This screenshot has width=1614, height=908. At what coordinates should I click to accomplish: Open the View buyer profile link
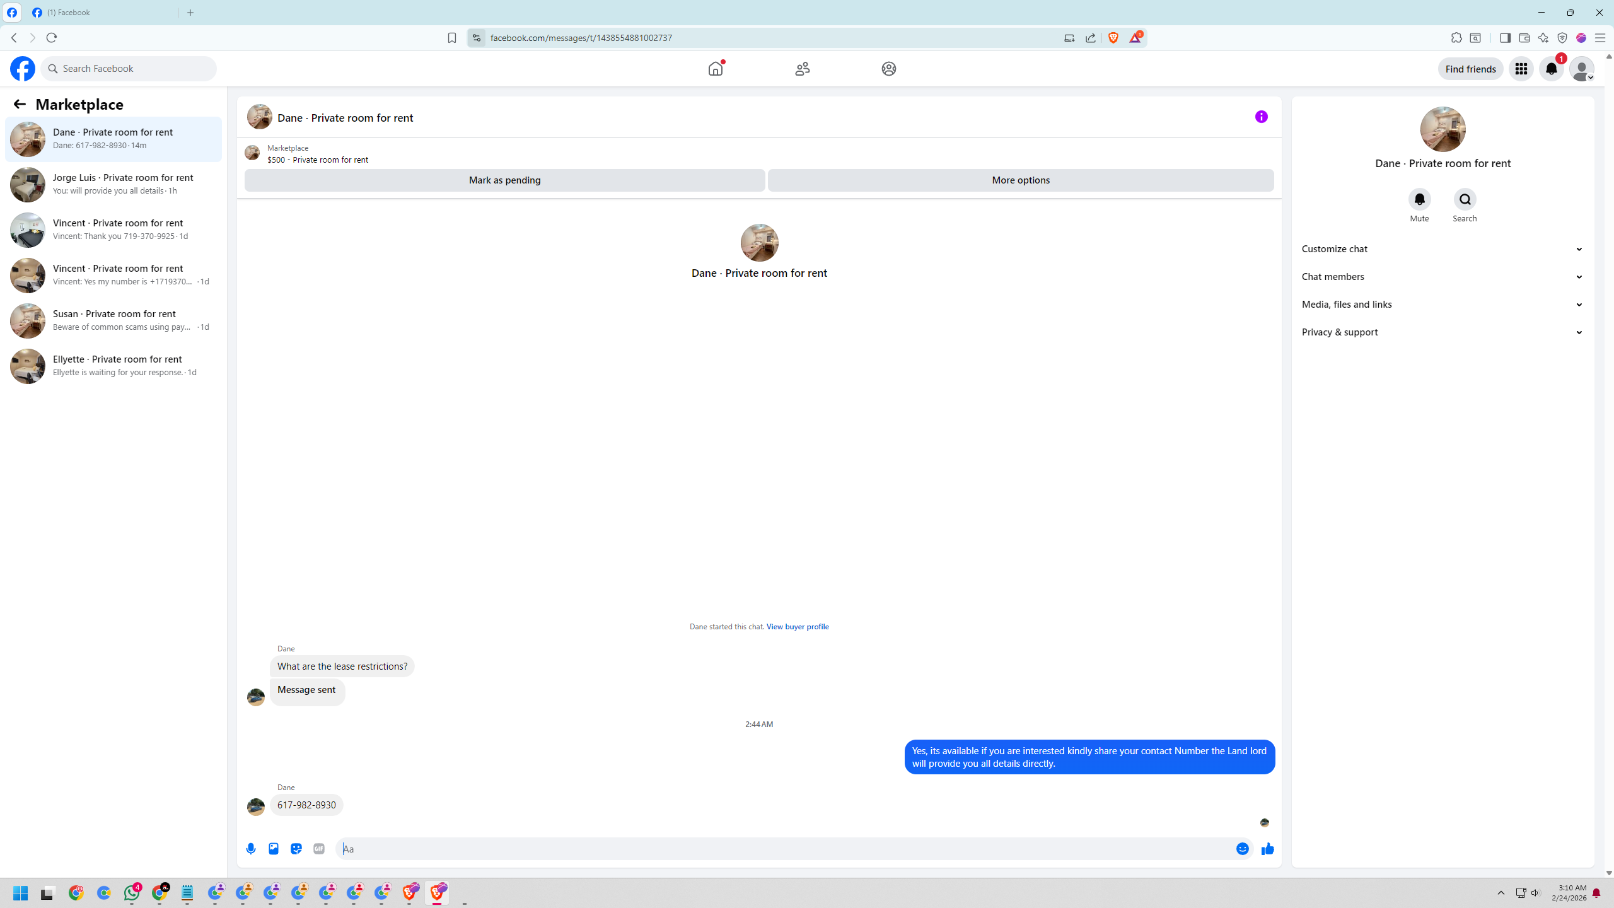797,627
